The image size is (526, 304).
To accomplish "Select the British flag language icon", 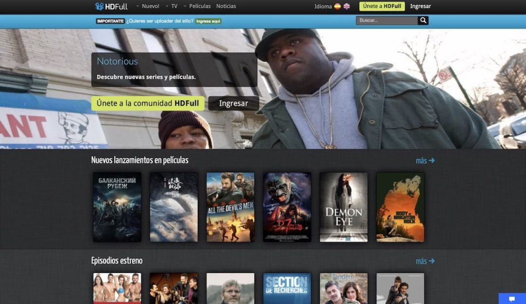I will point(347,6).
